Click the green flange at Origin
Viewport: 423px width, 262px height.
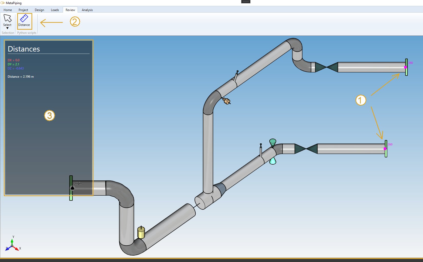click(71, 188)
